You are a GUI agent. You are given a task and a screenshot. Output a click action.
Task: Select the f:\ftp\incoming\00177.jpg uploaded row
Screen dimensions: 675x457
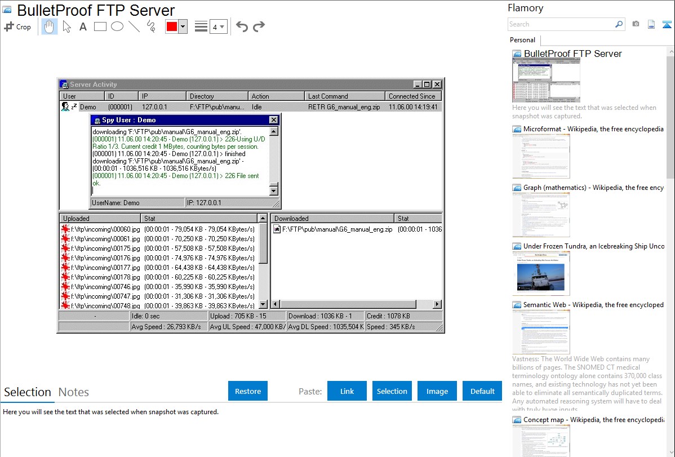[x=158, y=268]
